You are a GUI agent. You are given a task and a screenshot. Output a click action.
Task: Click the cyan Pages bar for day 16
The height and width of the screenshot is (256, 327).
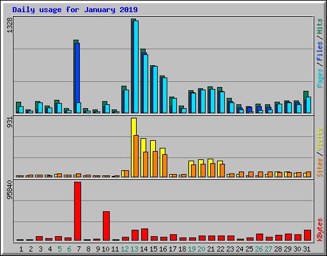pos(165,95)
